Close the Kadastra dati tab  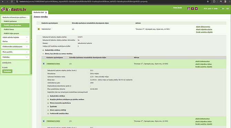tap(46, 13)
